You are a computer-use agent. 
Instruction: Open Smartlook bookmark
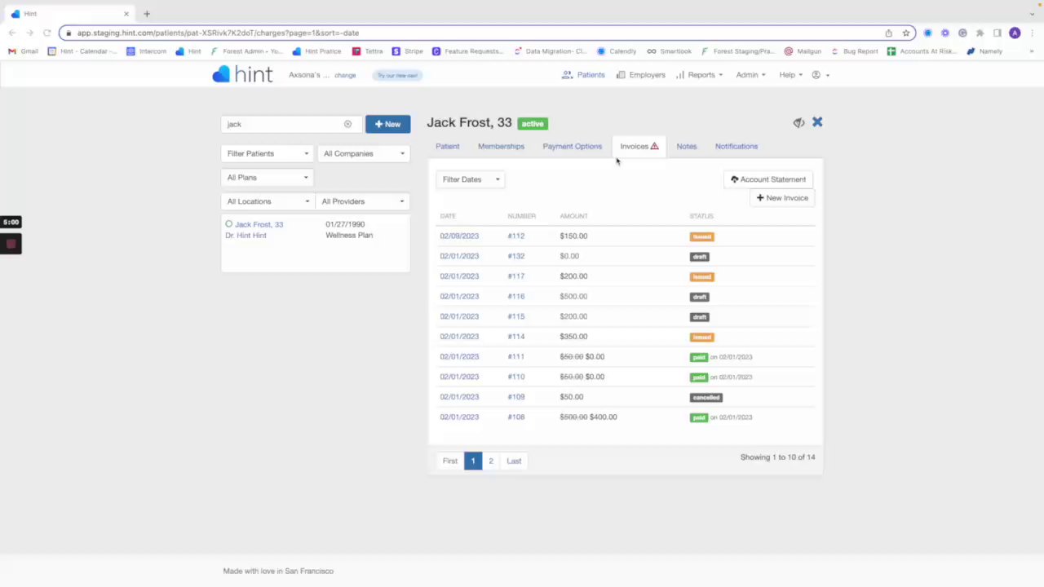point(669,51)
